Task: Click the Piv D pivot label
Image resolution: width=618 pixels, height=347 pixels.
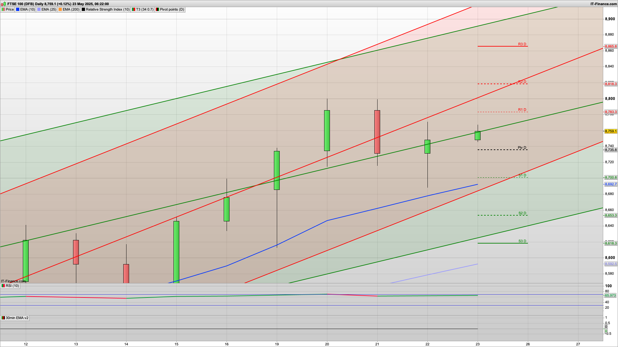Action: click(522, 147)
